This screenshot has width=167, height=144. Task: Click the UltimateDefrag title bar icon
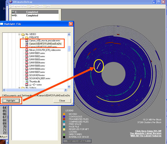tap(11, 2)
